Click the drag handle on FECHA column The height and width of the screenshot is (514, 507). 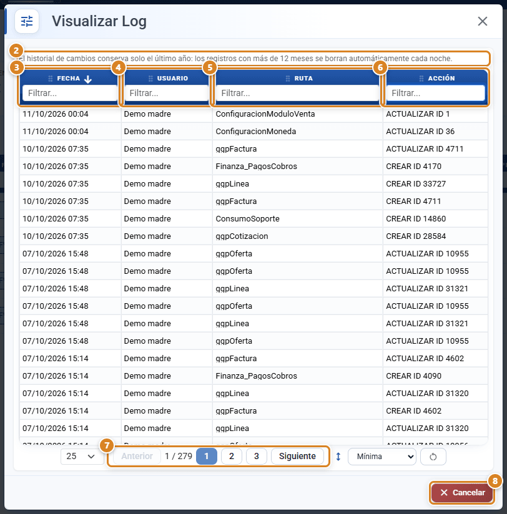pos(50,79)
